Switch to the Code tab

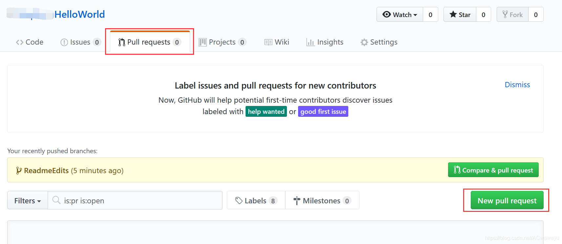[30, 42]
